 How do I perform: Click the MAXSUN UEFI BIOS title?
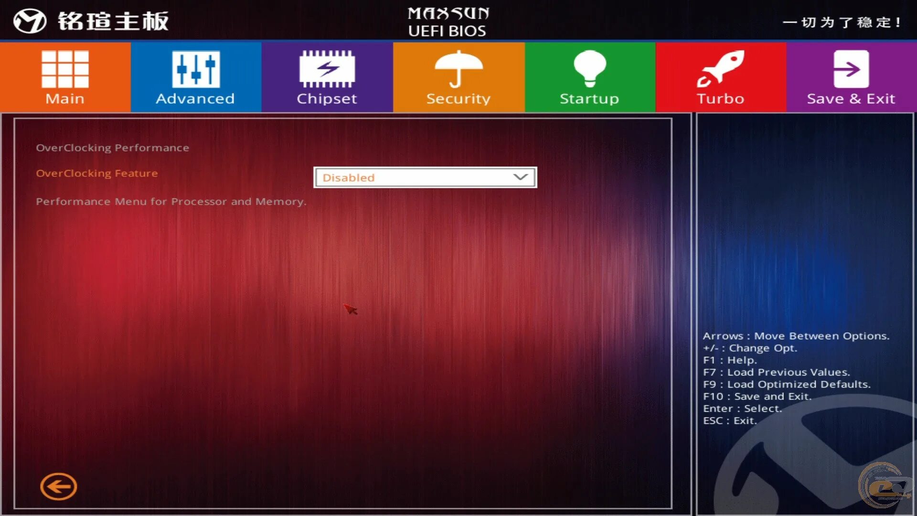448,22
